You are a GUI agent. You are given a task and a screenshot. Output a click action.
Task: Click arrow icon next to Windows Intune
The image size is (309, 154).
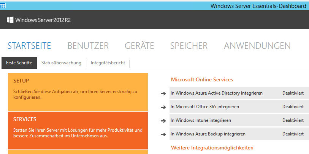163,121
